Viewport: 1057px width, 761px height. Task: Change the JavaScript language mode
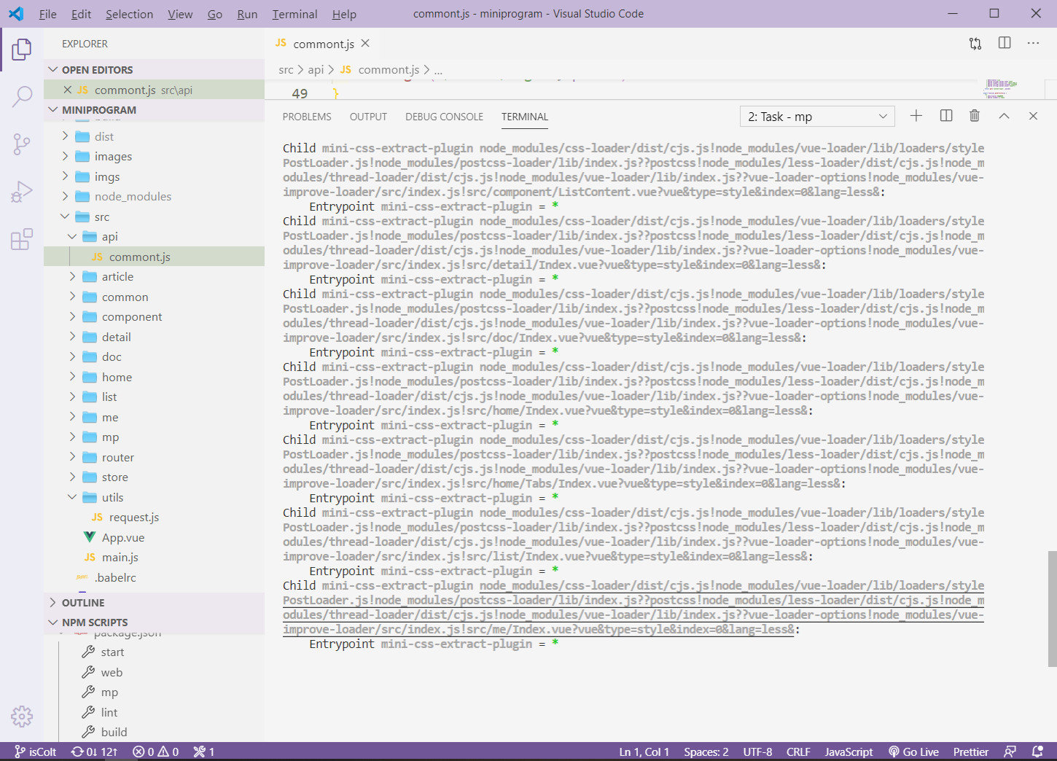(849, 752)
